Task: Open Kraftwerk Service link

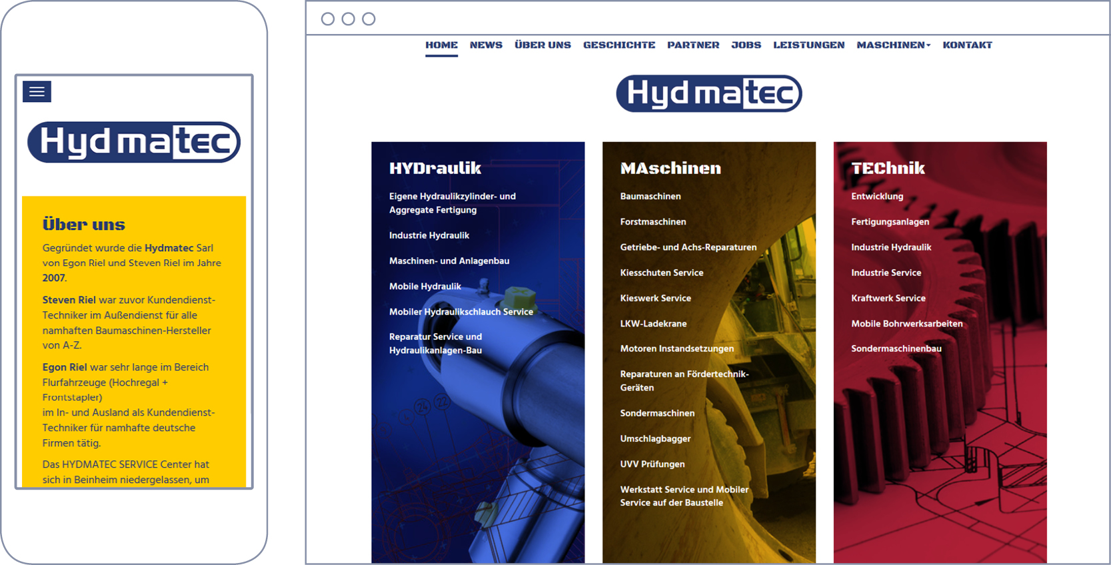Action: pos(888,298)
